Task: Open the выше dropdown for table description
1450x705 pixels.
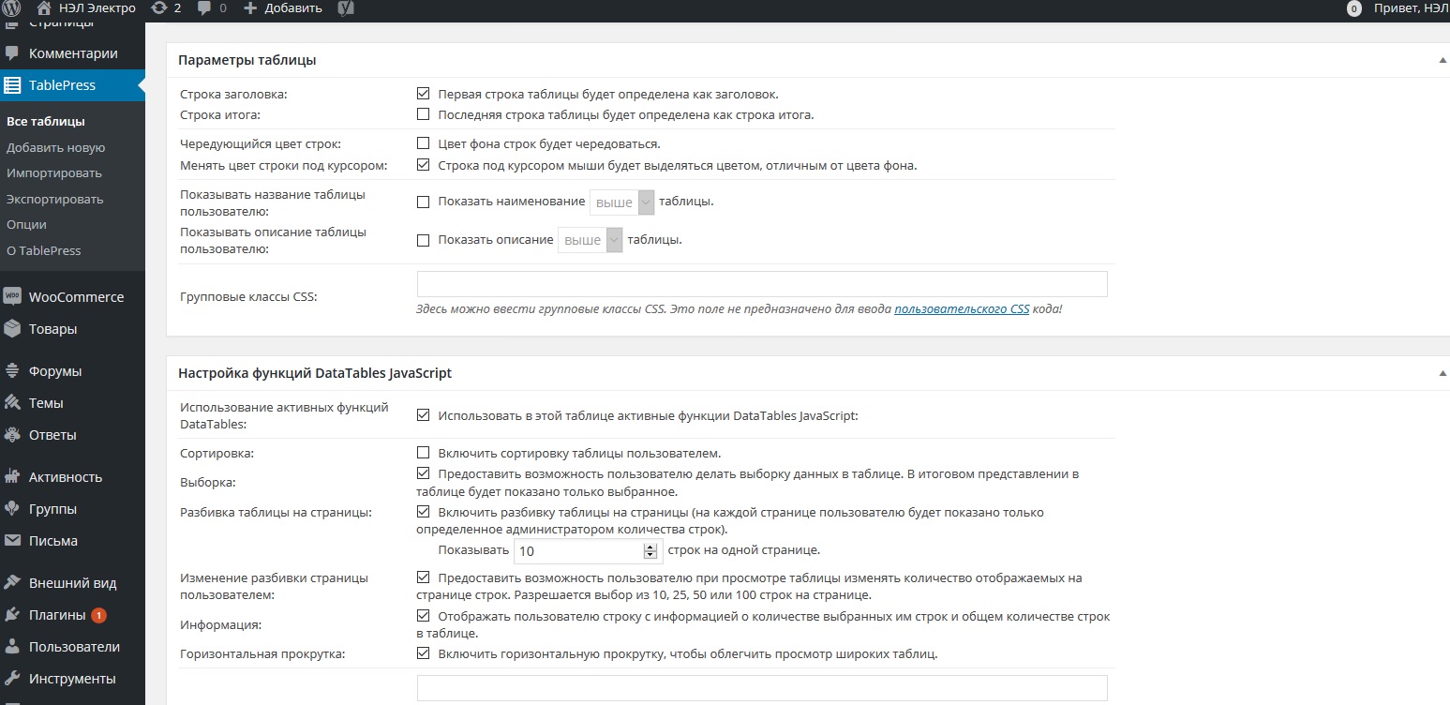Action: tap(590, 240)
